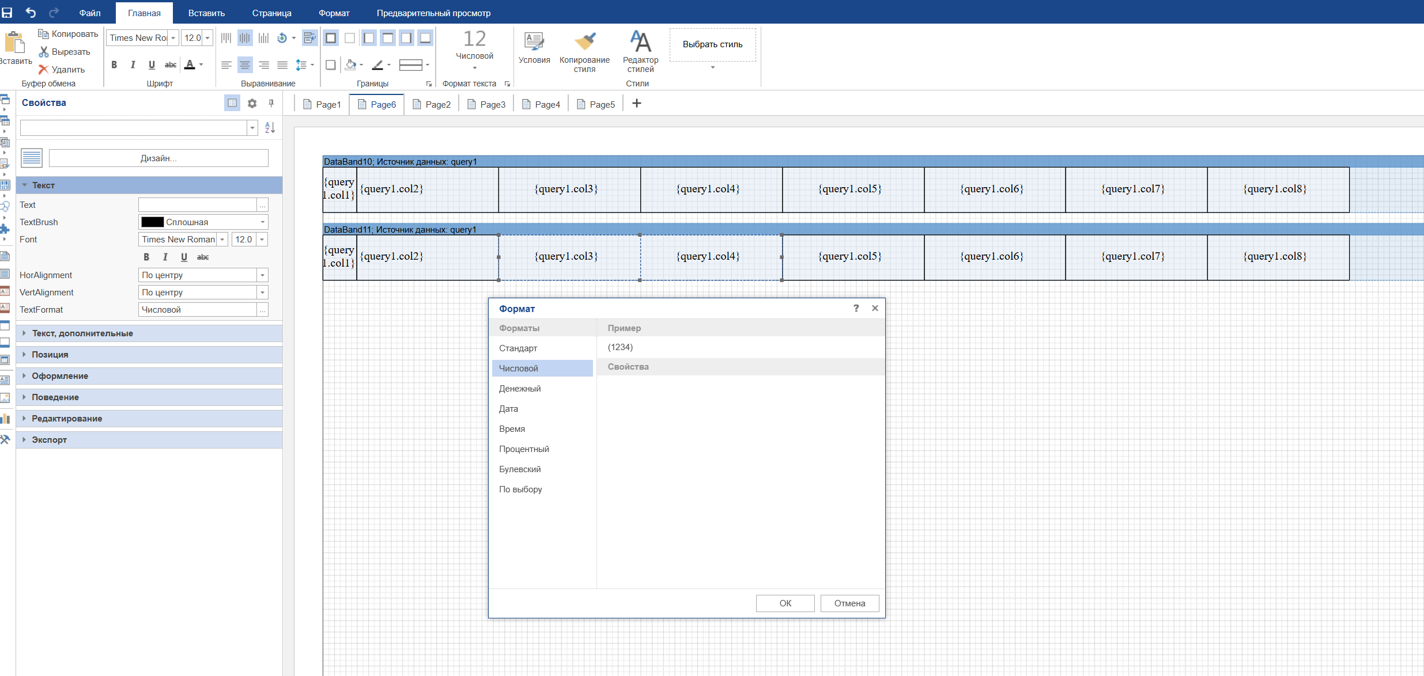The image size is (1424, 676).
Task: Click the border fill bucket icon
Action: click(x=350, y=64)
